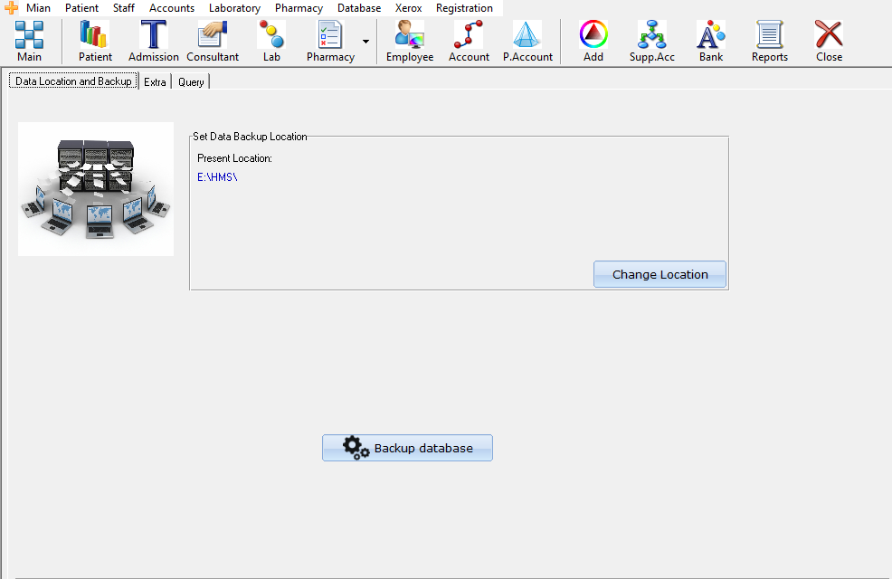The height and width of the screenshot is (579, 892).
Task: Open the Laboratory menu
Action: click(x=234, y=8)
